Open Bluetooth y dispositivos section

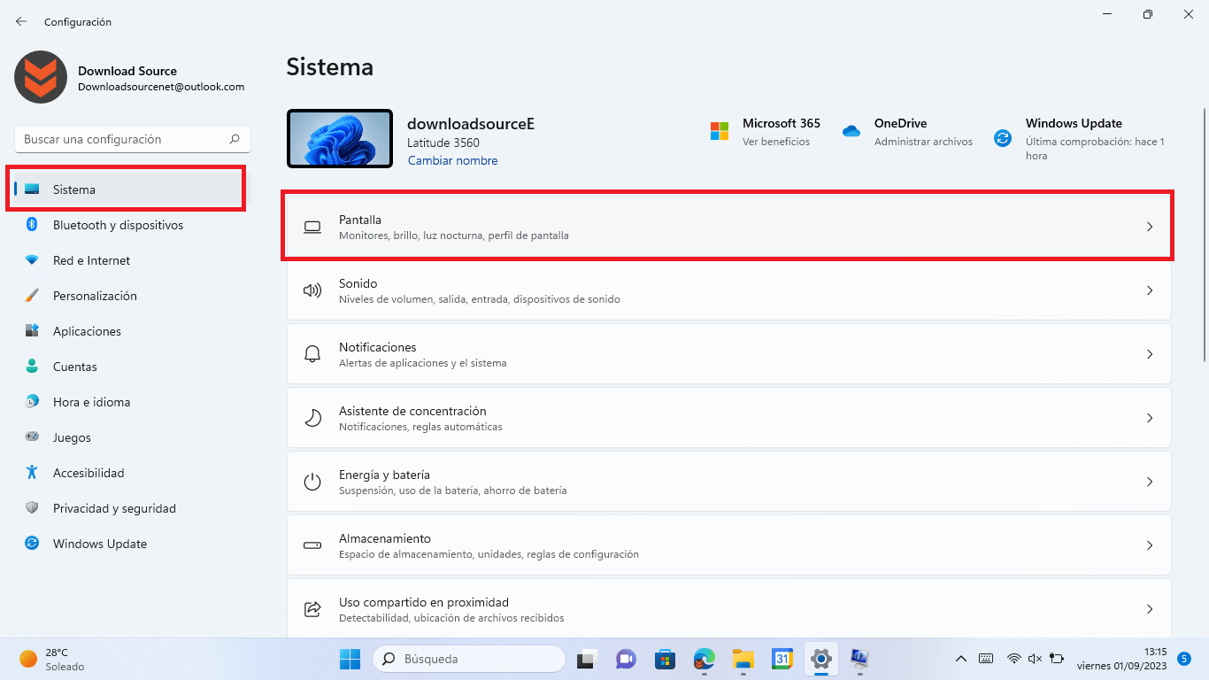point(133,225)
